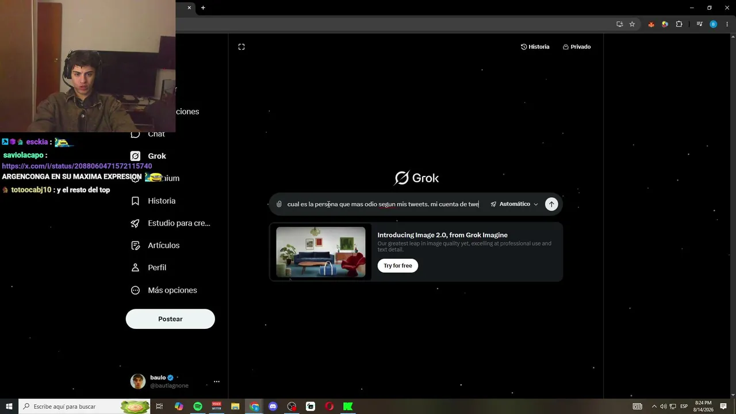Open Discord from the taskbar
The height and width of the screenshot is (414, 736).
[x=273, y=407]
